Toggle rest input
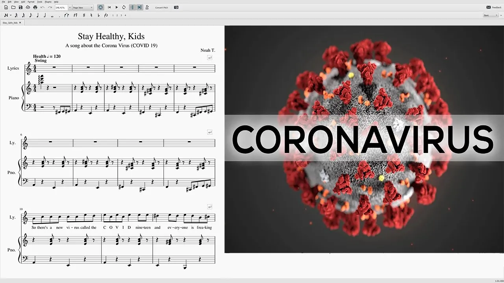 [x=76, y=15]
